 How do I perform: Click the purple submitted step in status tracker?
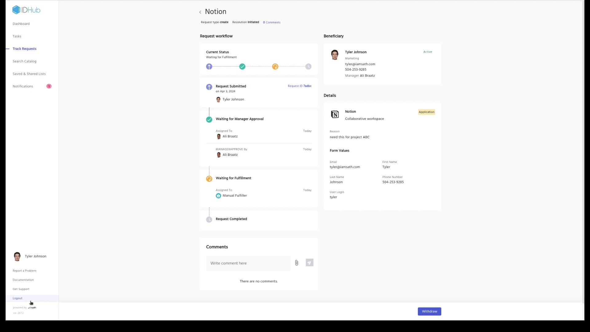pos(209,66)
